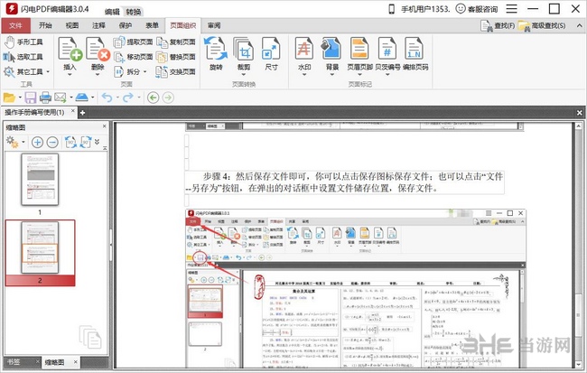
Task: Click the Background (背景) icon
Action: pos(331,49)
